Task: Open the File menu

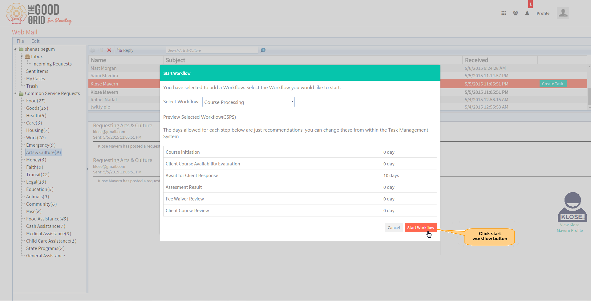Action: tap(20, 41)
